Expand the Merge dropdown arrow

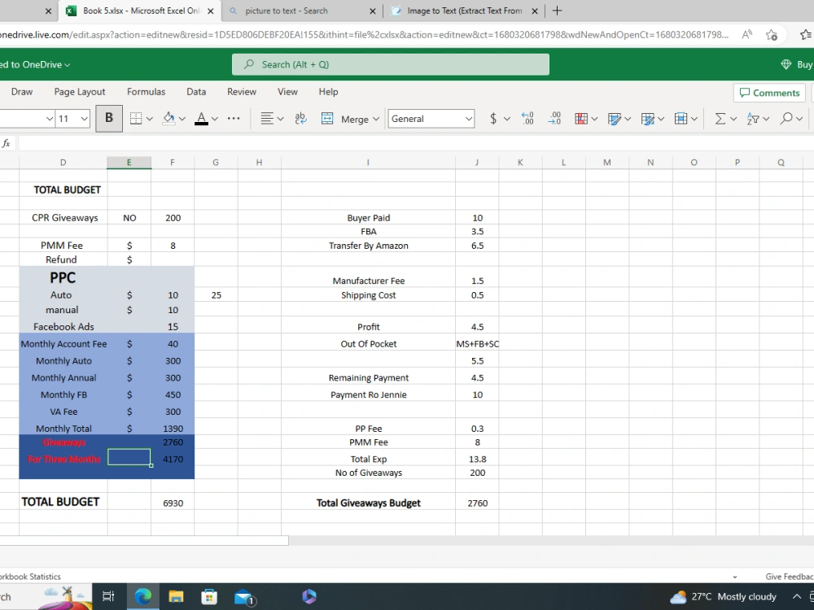coord(376,119)
